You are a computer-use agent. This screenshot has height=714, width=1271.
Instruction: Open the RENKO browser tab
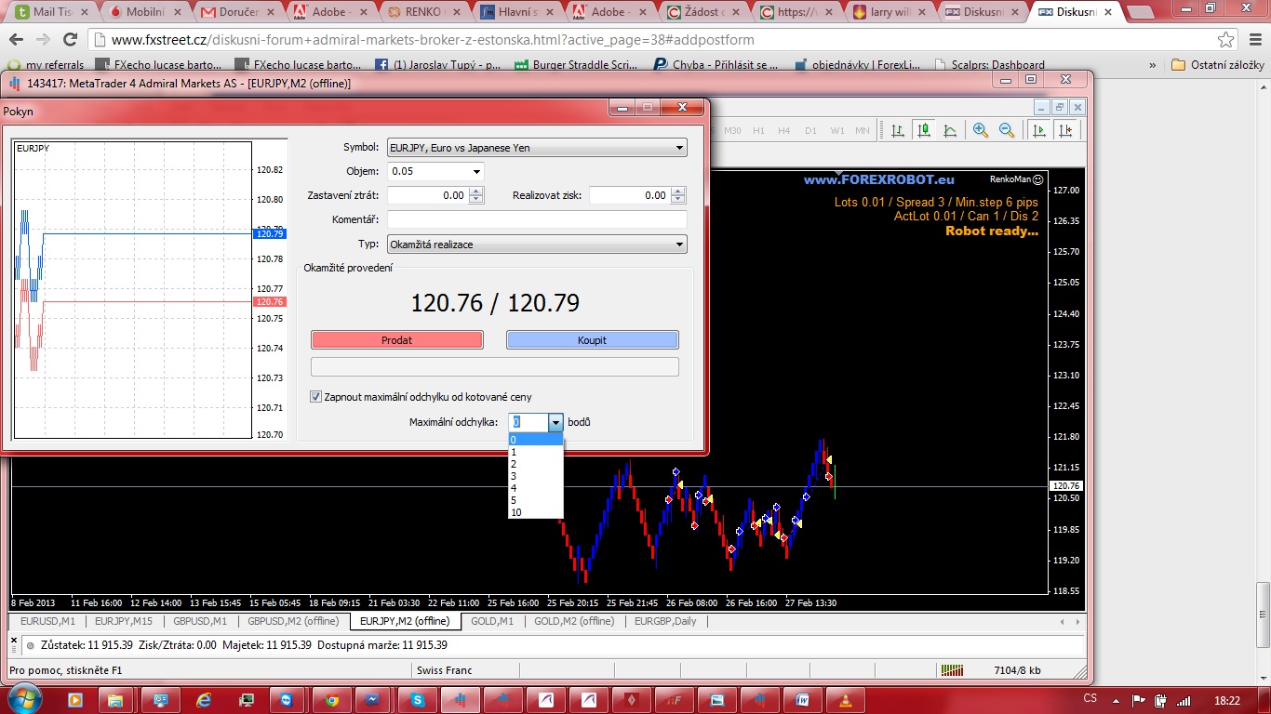[423, 12]
